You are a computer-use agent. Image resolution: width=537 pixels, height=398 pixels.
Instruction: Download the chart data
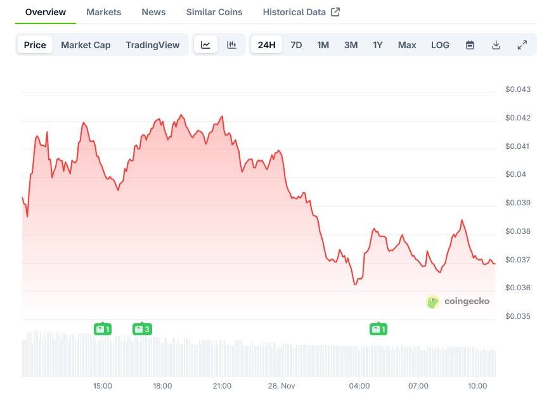[496, 45]
